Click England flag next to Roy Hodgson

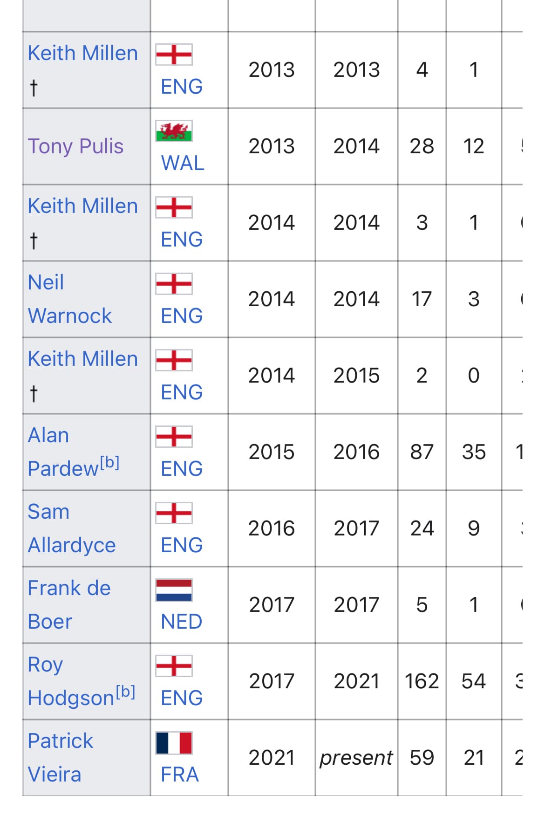click(174, 666)
